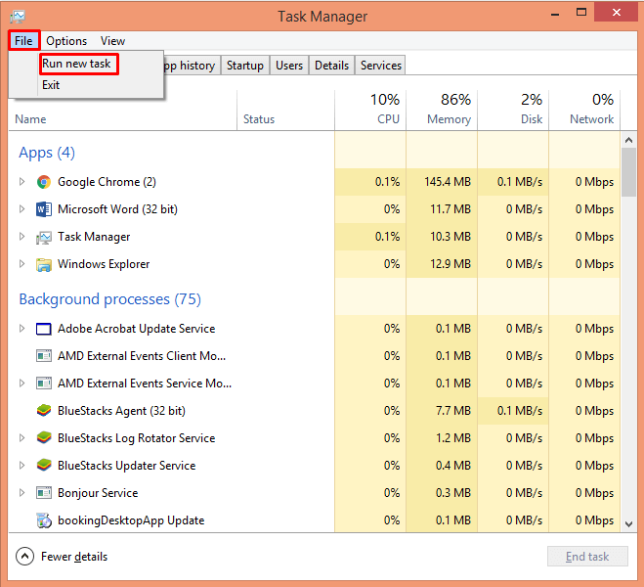Sort by the Disk column header

click(513, 111)
